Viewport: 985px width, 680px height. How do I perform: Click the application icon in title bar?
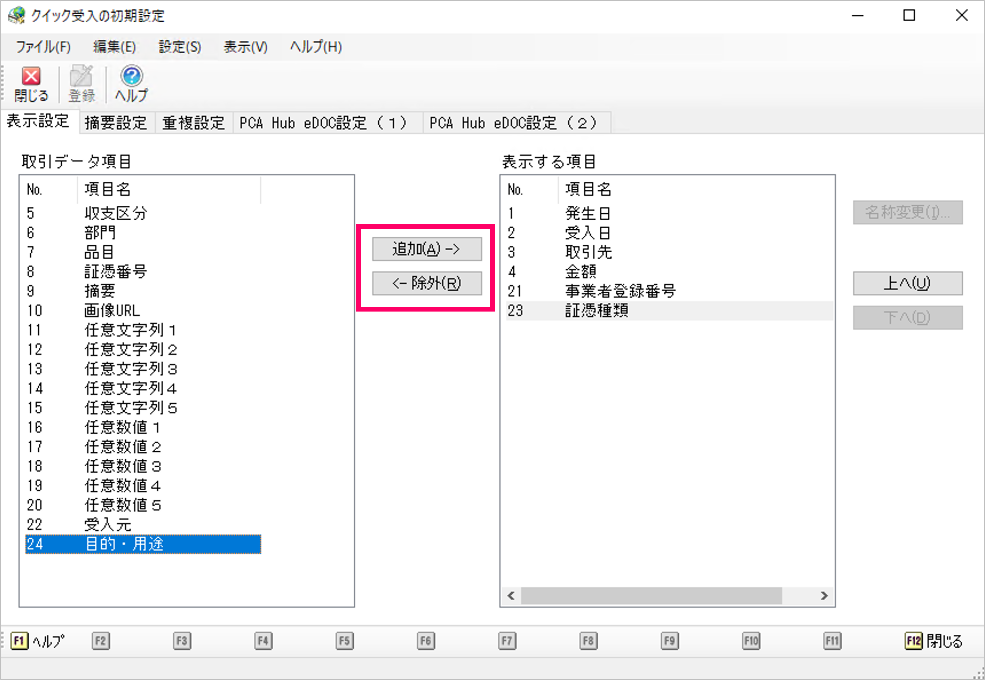click(16, 16)
